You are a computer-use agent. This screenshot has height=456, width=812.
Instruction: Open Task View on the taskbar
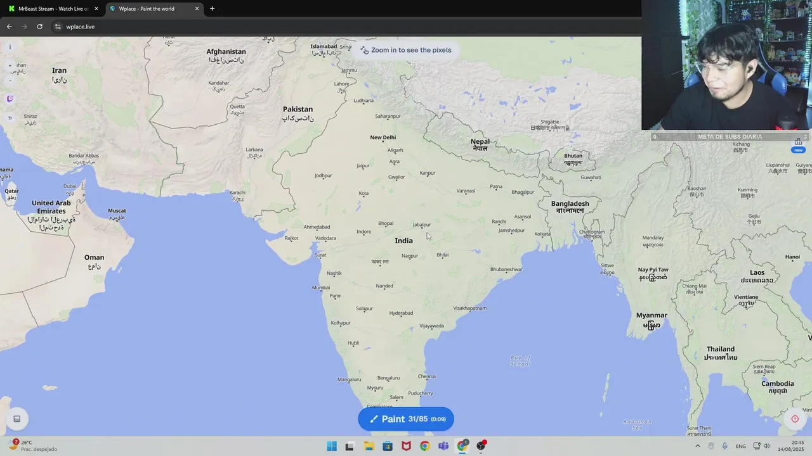coord(350,446)
